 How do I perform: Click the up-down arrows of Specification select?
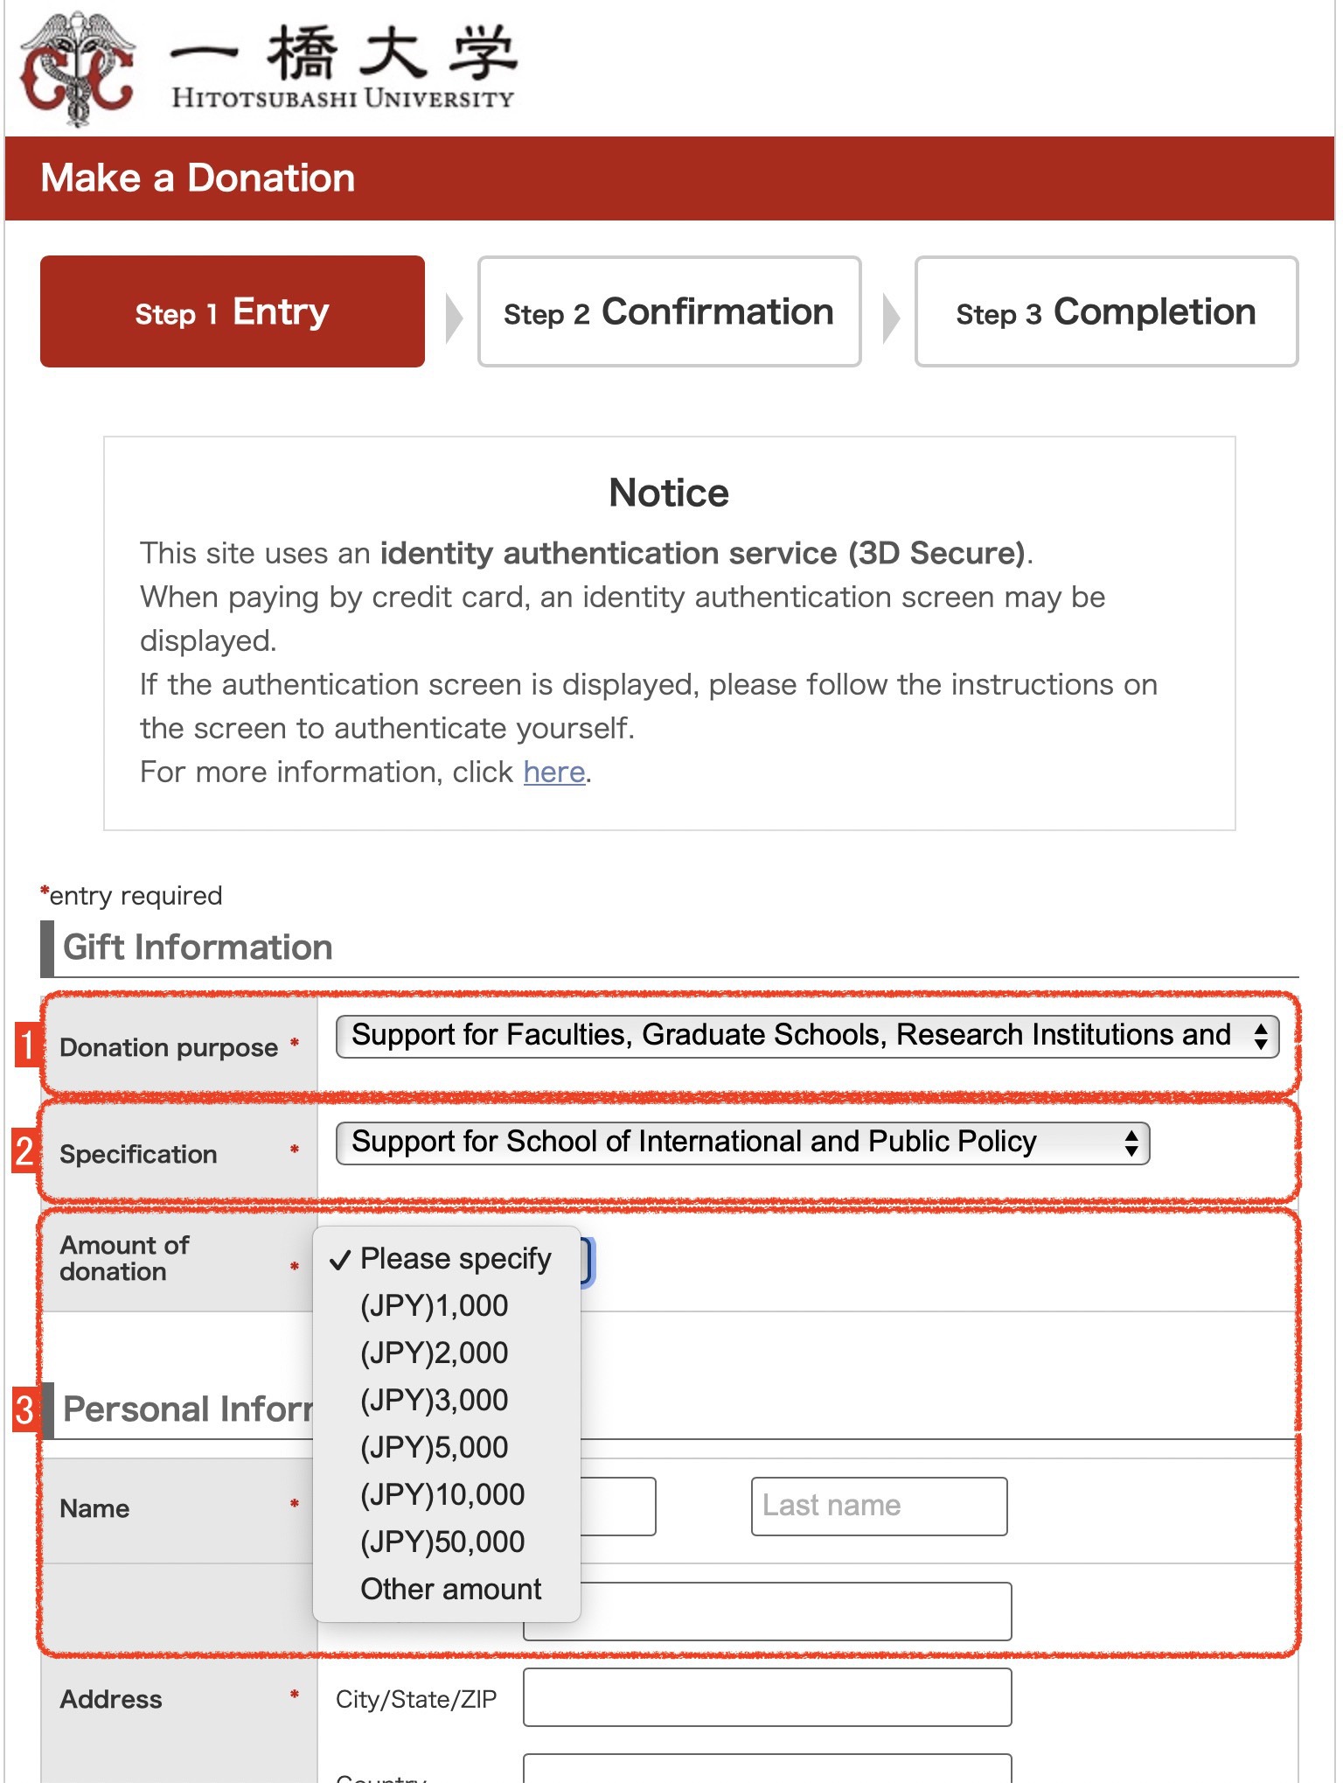1131,1143
